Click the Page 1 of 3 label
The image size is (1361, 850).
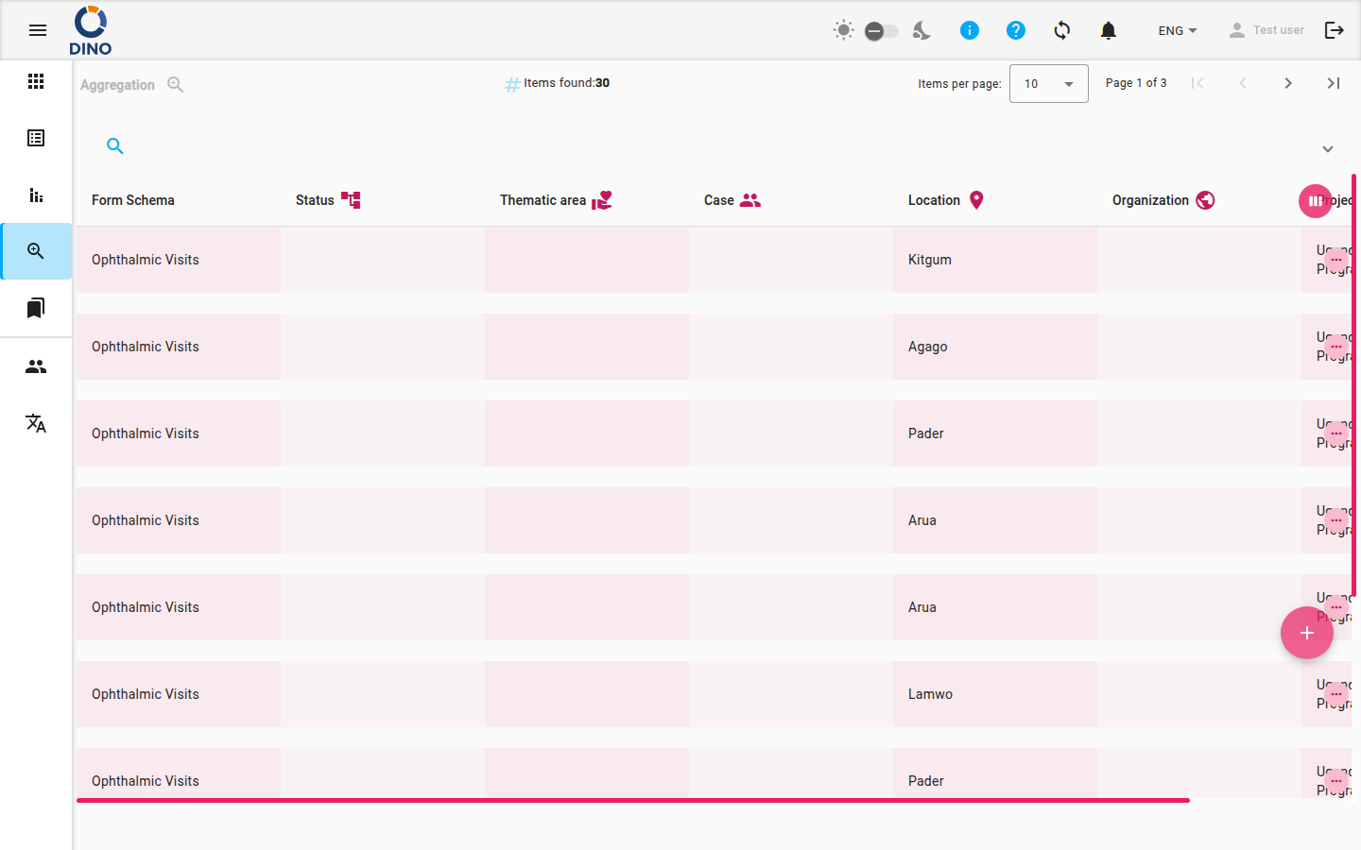pos(1136,83)
